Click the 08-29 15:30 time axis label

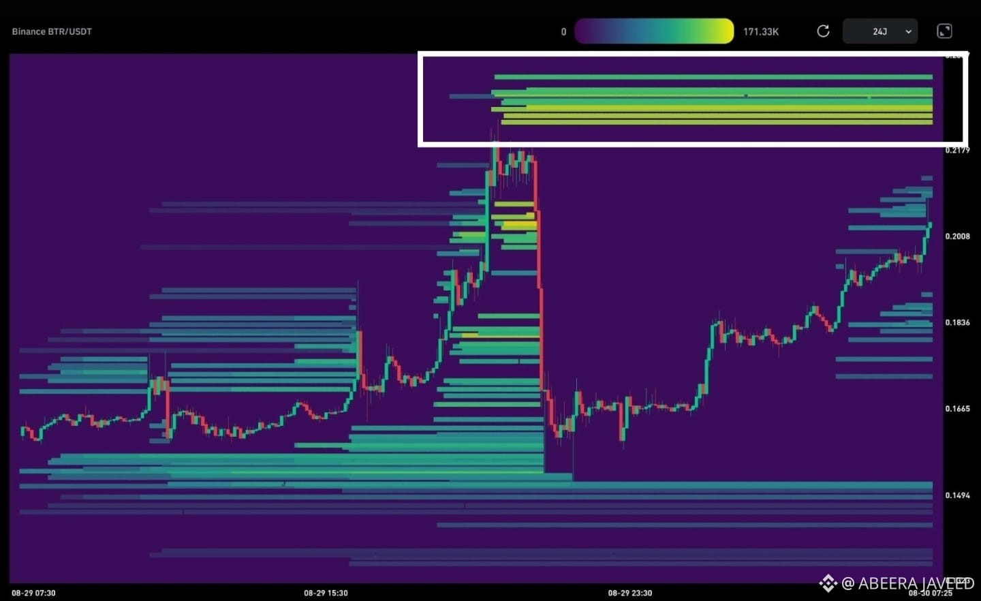[326, 593]
